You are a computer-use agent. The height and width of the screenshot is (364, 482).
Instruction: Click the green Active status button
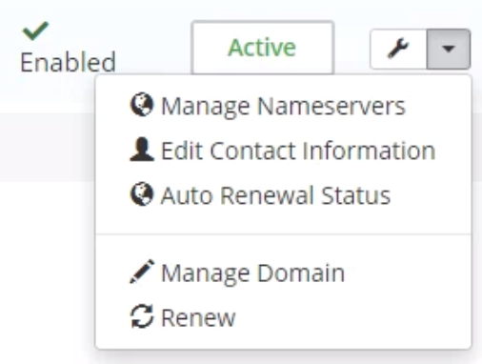pyautogui.click(x=263, y=48)
